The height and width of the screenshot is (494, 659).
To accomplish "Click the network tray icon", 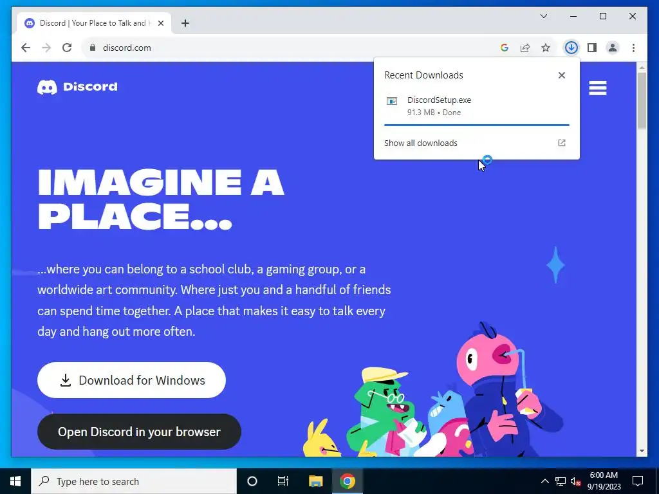I will (x=561, y=481).
